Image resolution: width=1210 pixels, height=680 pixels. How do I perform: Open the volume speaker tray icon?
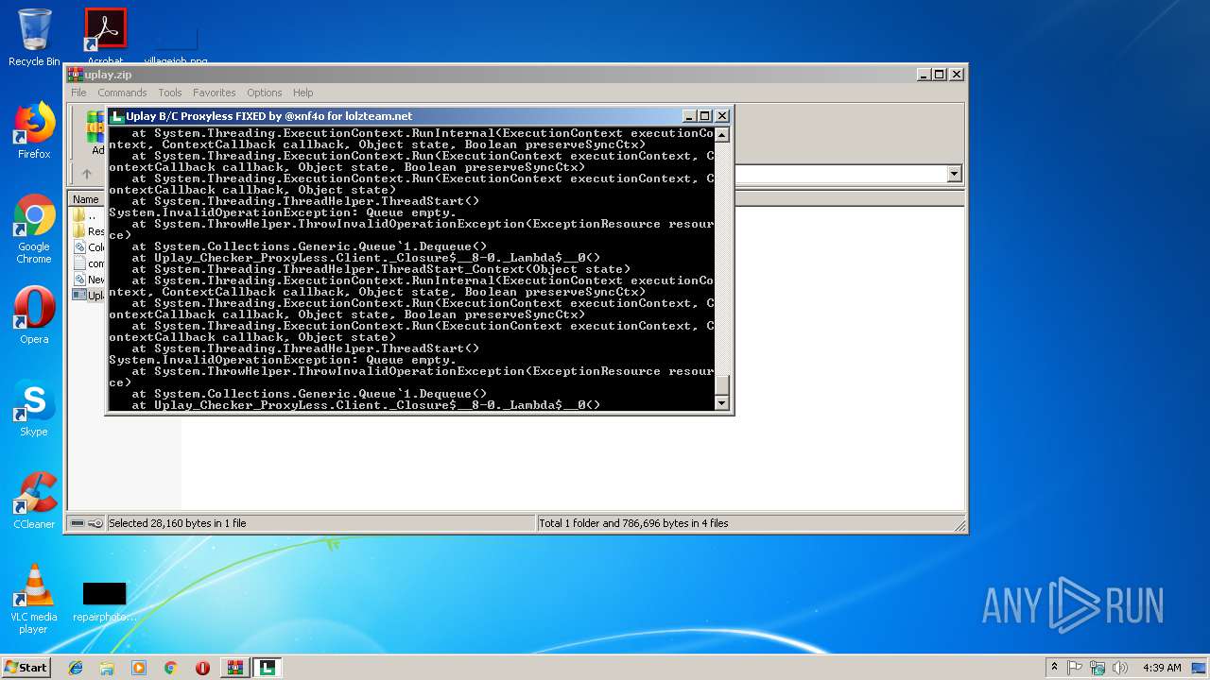[1120, 668]
